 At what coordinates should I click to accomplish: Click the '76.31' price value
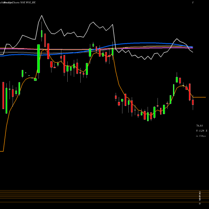pos(199,126)
